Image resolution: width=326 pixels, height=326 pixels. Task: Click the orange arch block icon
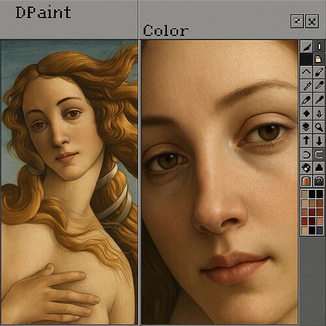(x=306, y=181)
